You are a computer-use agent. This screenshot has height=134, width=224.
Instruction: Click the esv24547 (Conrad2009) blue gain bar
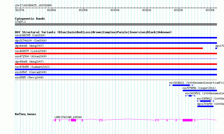116,75
